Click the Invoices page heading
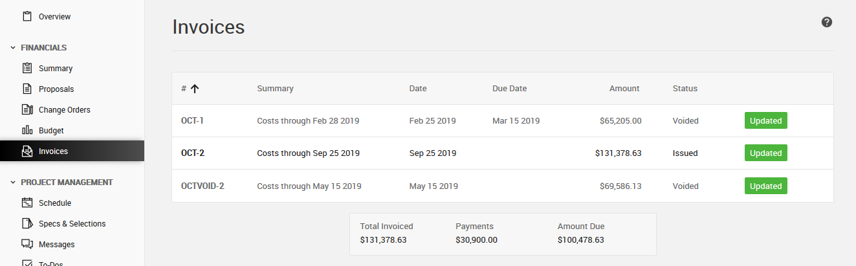The image size is (856, 266). pyautogui.click(x=208, y=27)
